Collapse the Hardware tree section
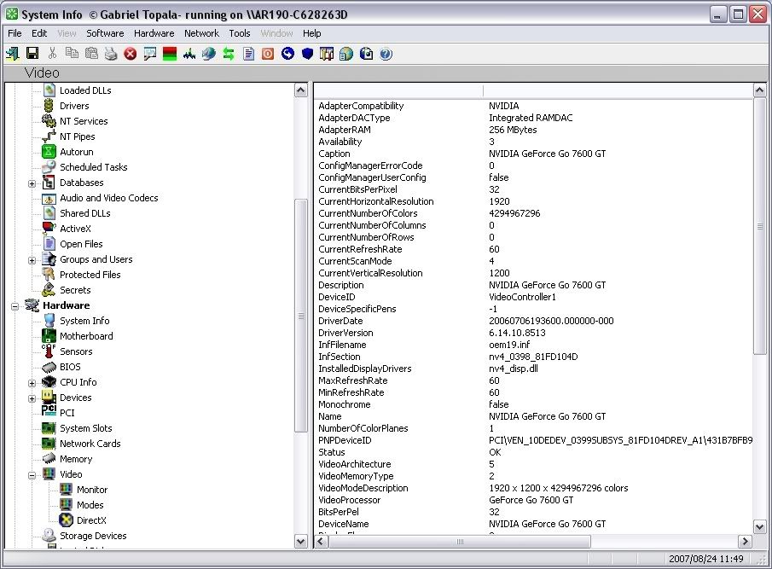Image resolution: width=772 pixels, height=569 pixels. (15, 306)
